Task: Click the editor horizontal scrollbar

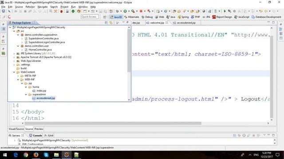Action: 113,123
